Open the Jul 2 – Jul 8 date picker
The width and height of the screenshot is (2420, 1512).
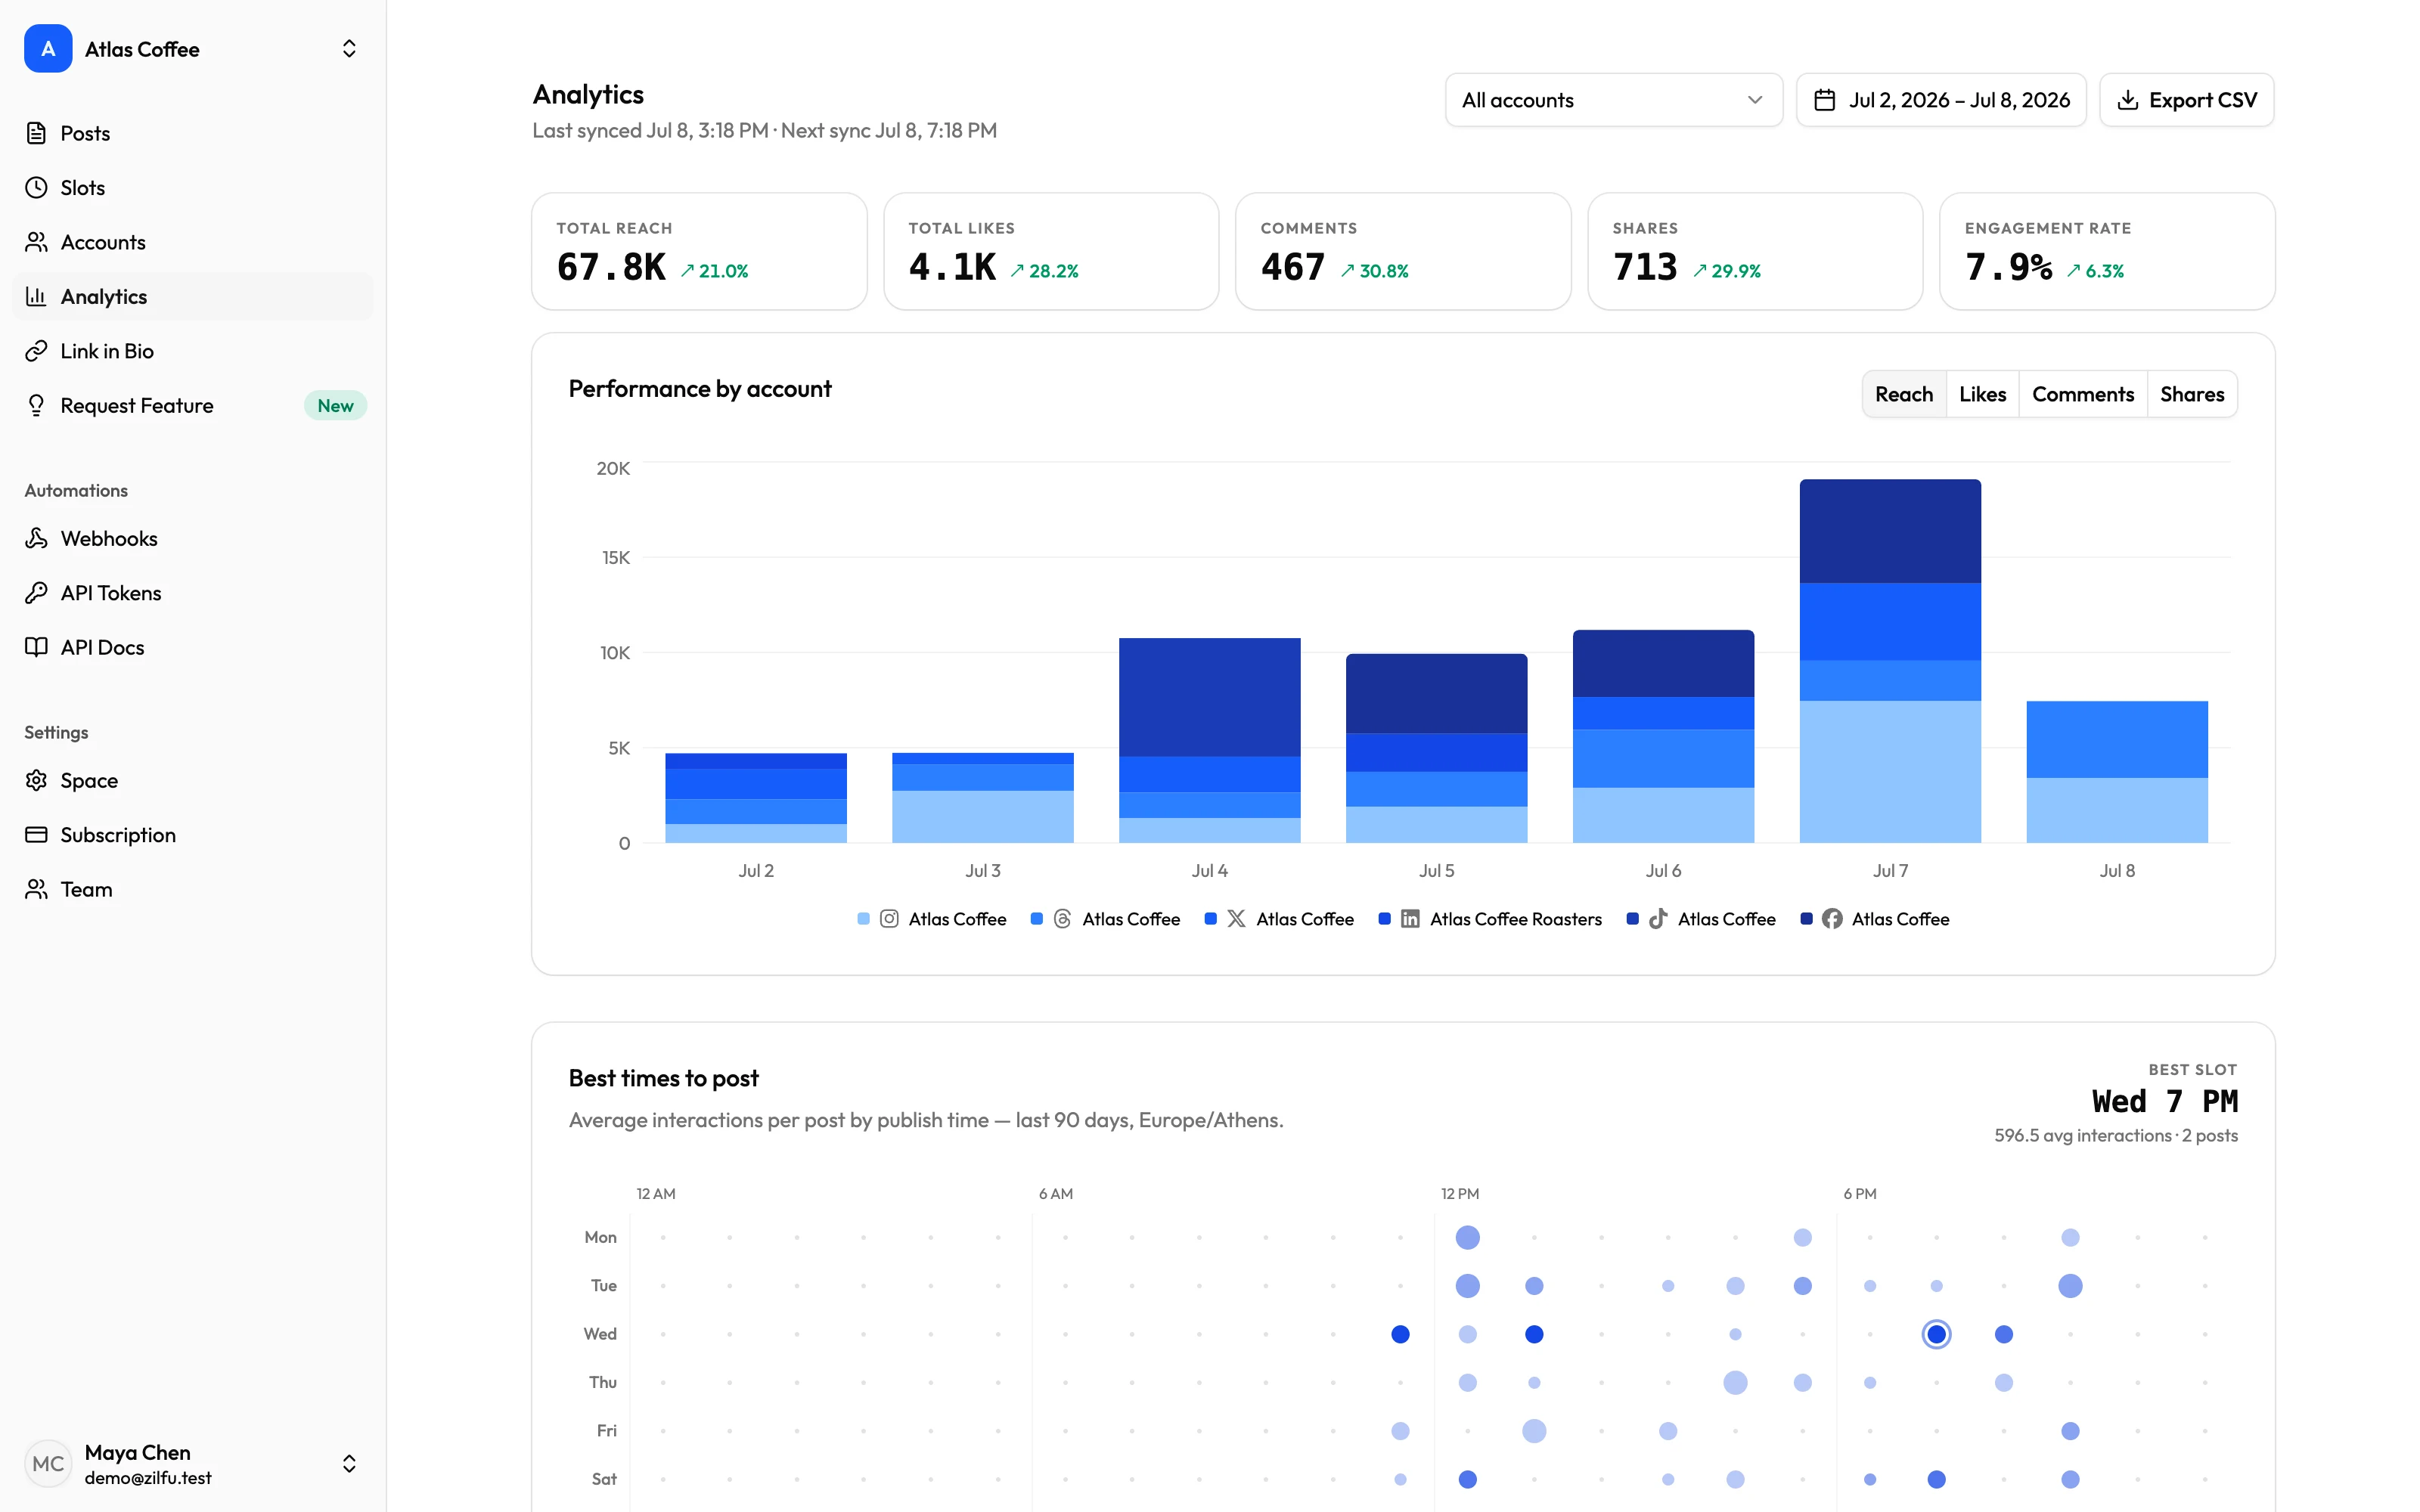(x=1941, y=100)
